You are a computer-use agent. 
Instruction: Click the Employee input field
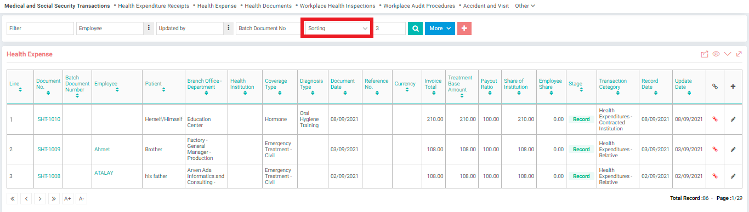[x=110, y=28]
